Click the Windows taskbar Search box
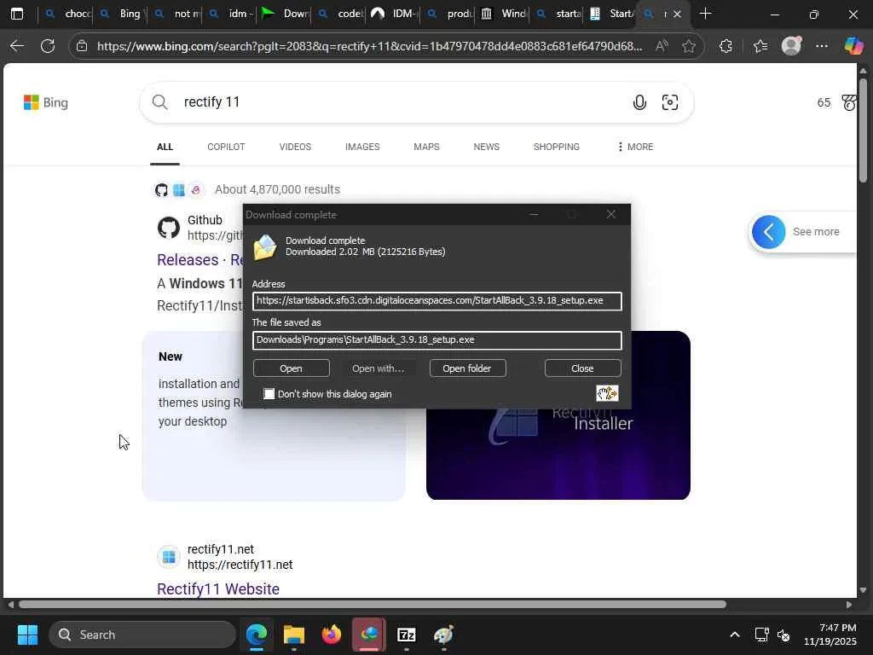 [142, 635]
